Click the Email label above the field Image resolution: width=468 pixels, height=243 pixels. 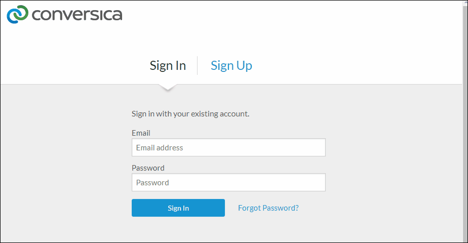(141, 133)
